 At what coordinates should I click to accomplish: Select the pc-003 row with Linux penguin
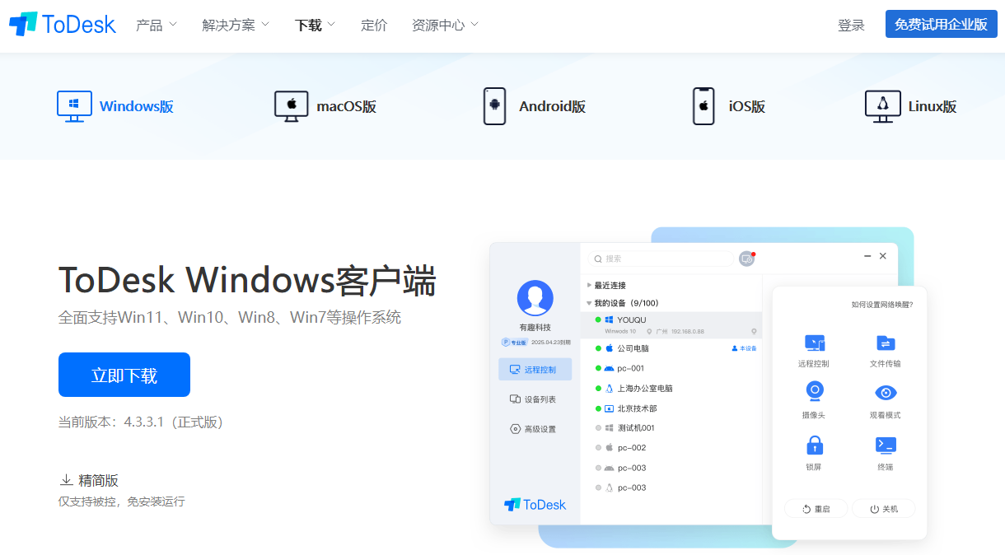[671, 487]
